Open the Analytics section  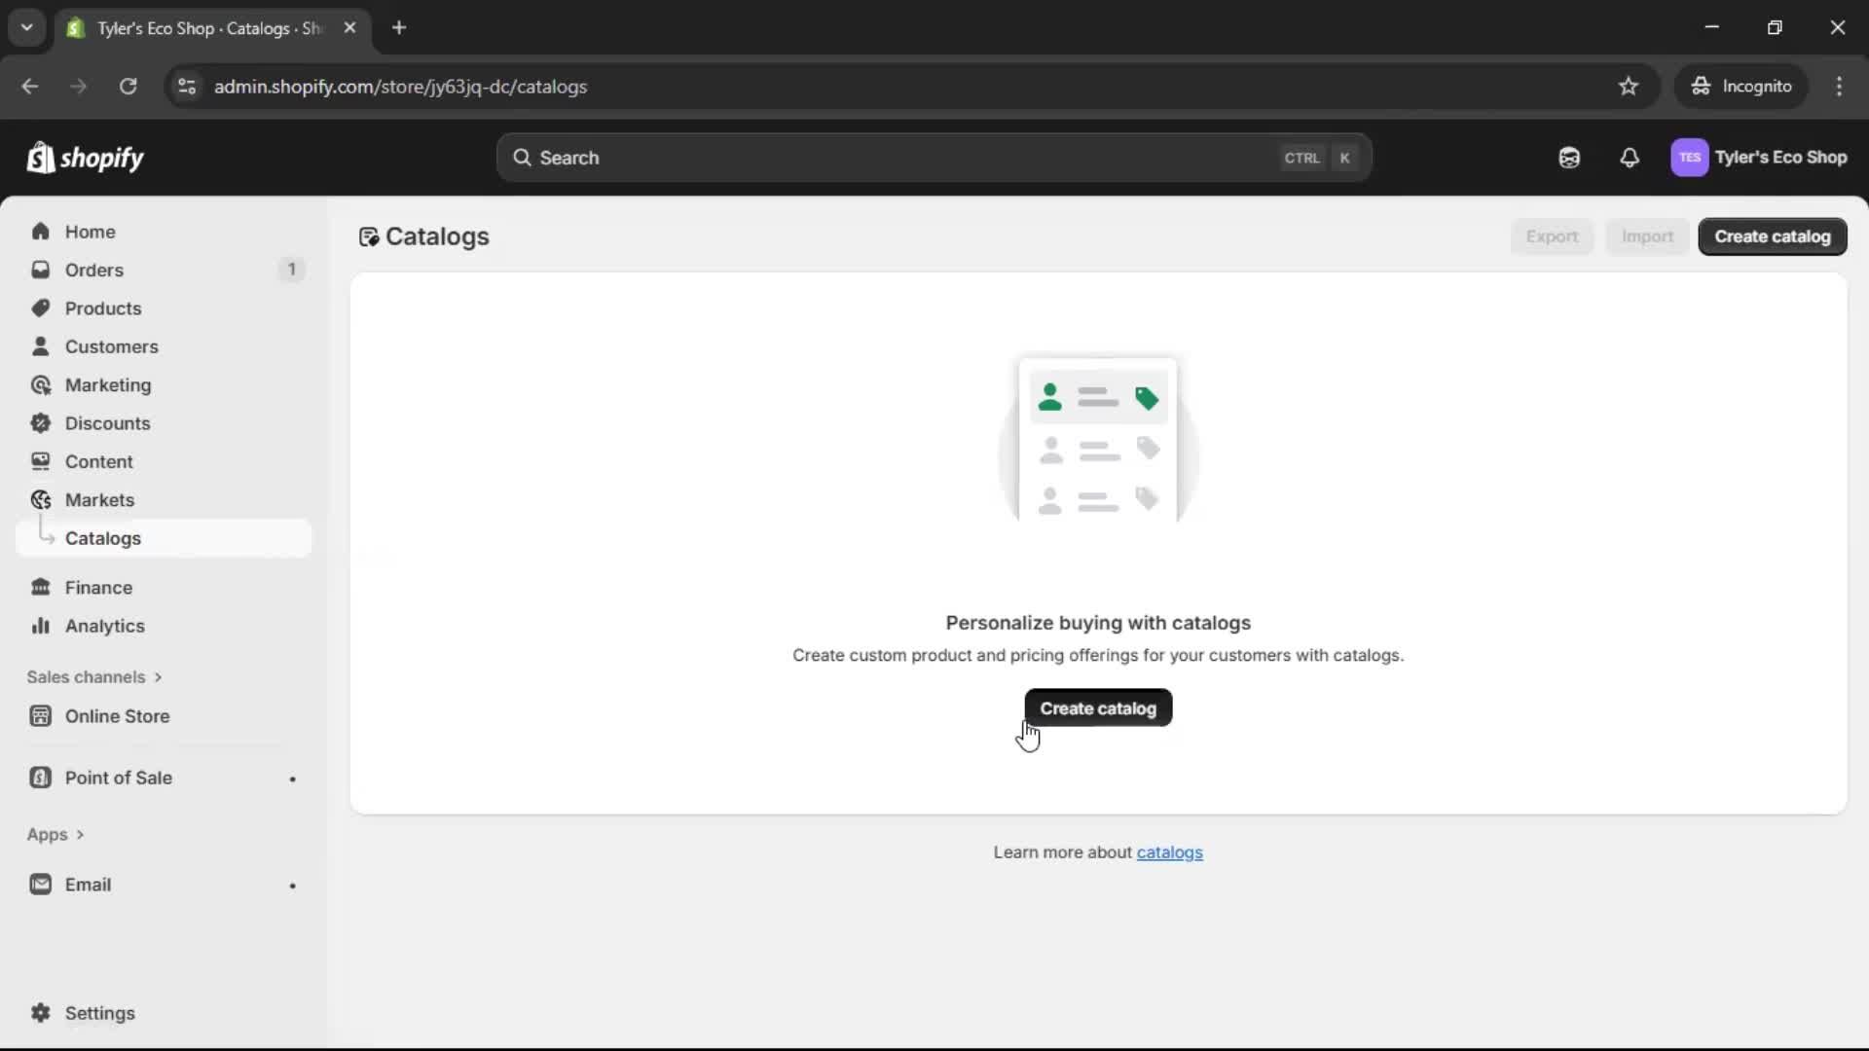[104, 626]
